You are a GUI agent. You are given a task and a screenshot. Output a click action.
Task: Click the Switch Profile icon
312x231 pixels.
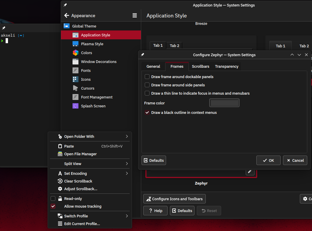coord(60,216)
